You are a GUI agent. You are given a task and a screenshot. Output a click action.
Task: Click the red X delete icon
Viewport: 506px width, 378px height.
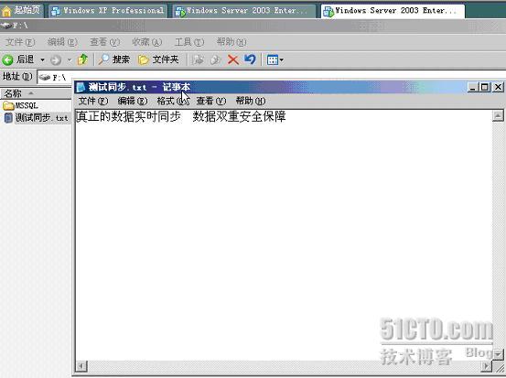pyautogui.click(x=233, y=59)
